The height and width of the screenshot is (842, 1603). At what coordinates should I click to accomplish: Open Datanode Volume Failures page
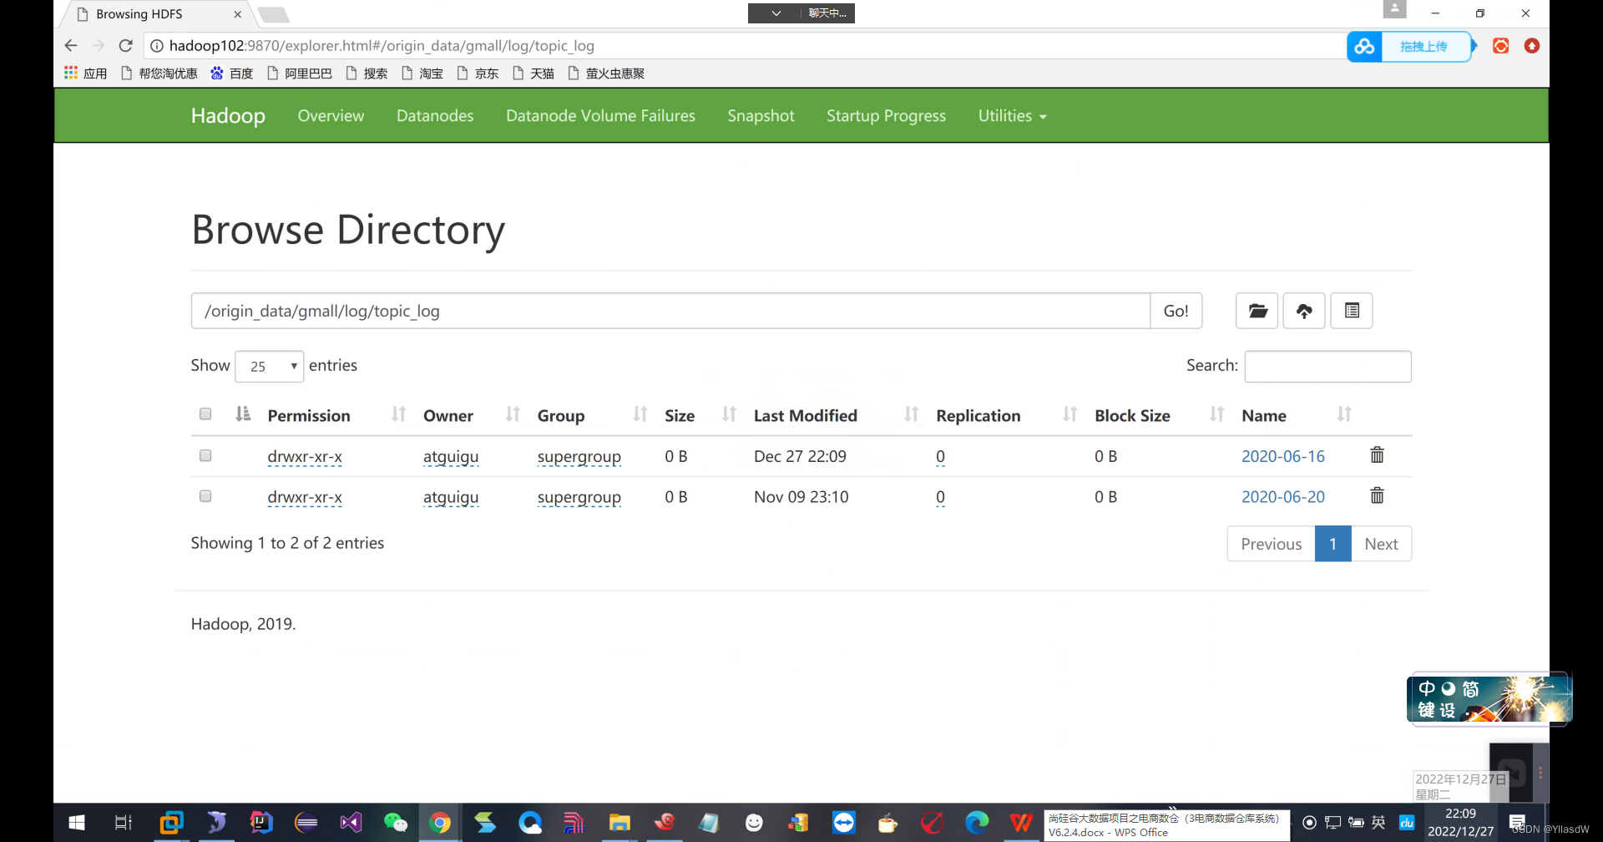(x=600, y=116)
